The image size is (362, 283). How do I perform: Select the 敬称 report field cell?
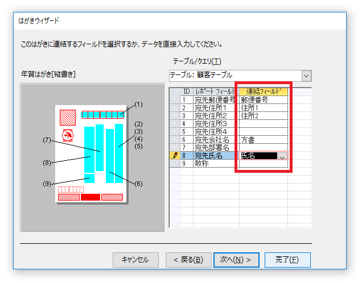tap(216, 164)
